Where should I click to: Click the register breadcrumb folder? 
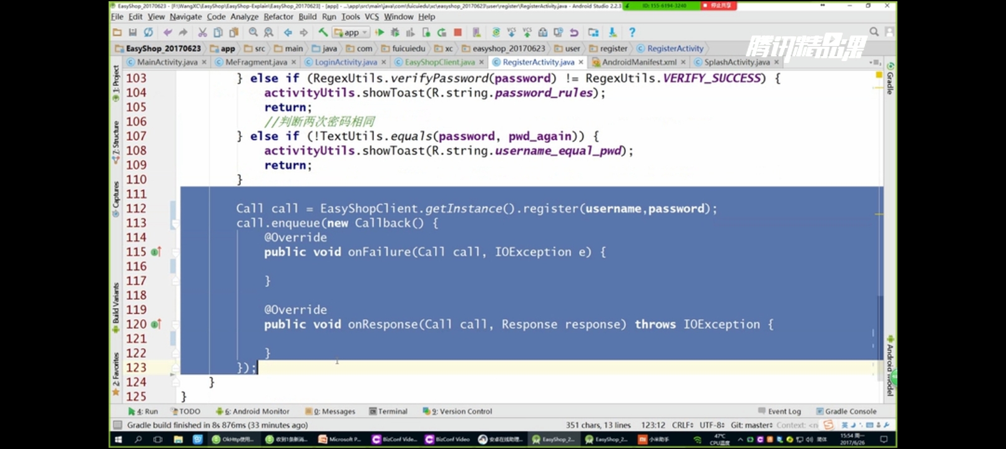click(608, 49)
